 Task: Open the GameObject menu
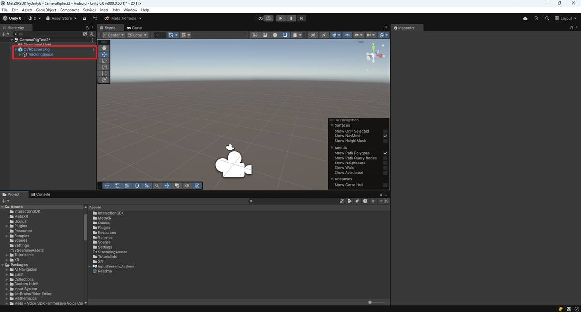point(46,10)
